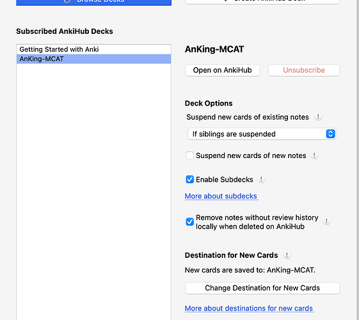Click Open on AnkiHub button
Image resolution: width=359 pixels, height=320 pixels.
[222, 70]
